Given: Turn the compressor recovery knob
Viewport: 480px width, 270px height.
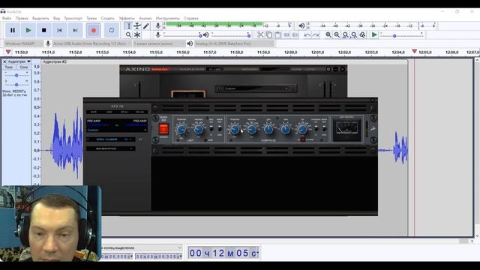Looking at the screenshot, I should (252, 130).
